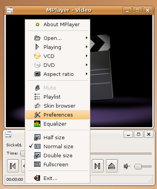
Task: Click the Equalizer bars icon
Action: point(37,124)
